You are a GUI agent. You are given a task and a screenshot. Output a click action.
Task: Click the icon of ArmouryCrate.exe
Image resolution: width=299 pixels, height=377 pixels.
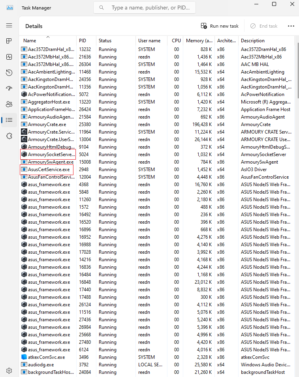tap(24, 124)
